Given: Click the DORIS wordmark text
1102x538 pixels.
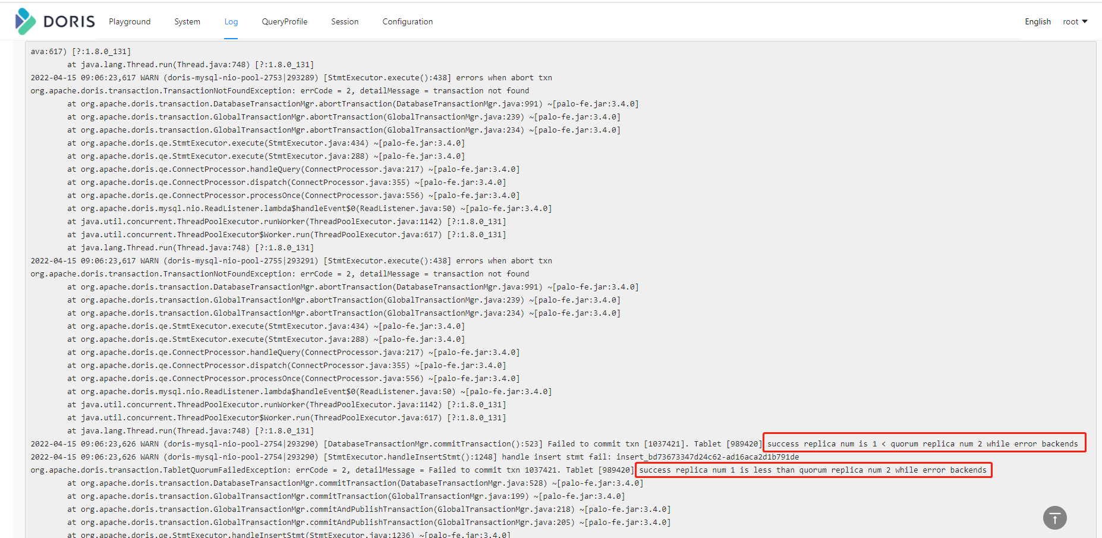Looking at the screenshot, I should pos(68,20).
